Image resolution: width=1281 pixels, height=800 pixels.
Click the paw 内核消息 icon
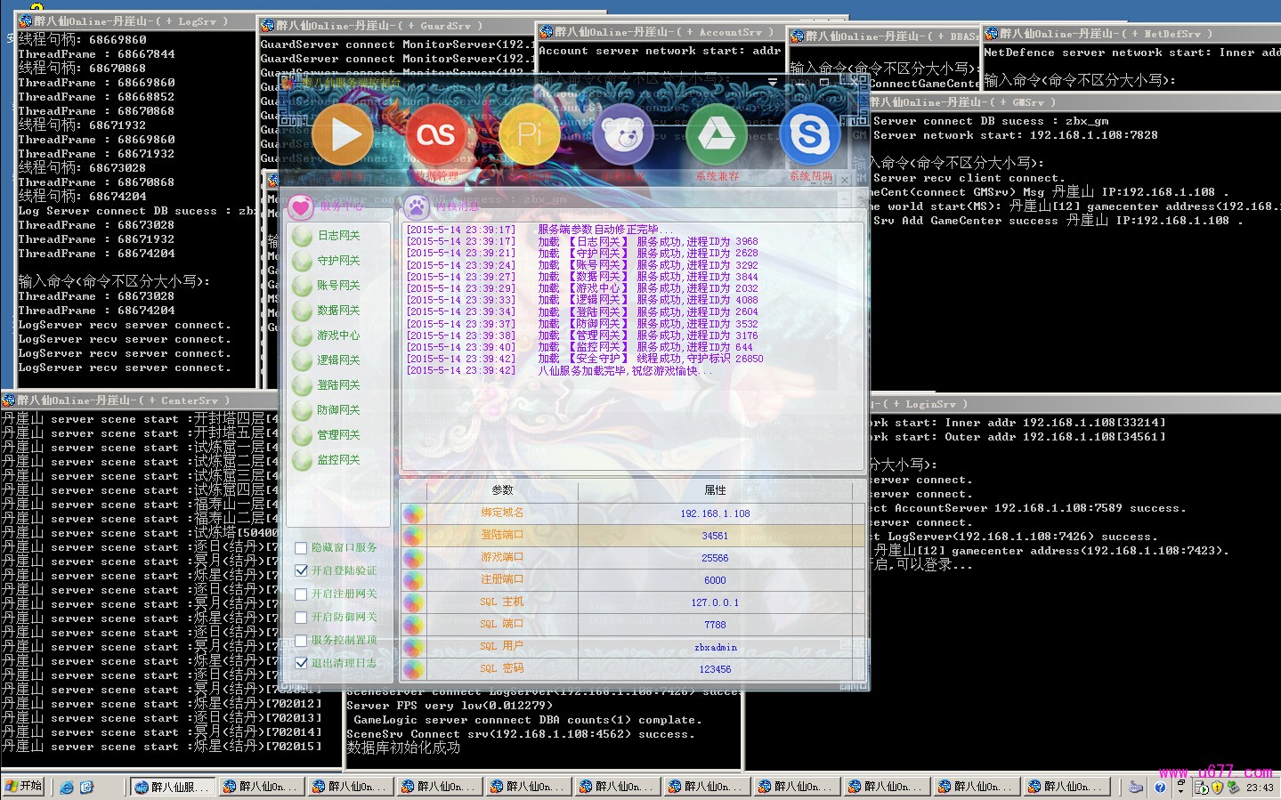tap(416, 206)
